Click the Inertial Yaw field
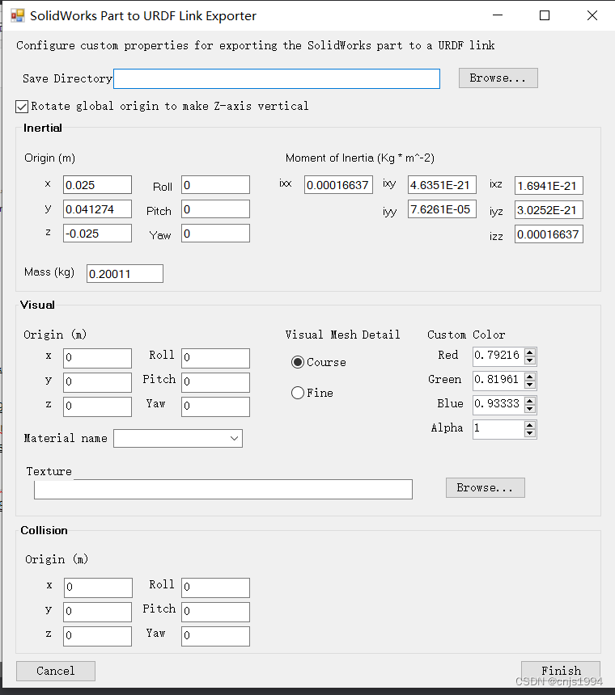This screenshot has width=615, height=695. tap(215, 234)
